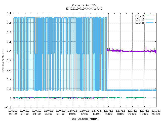The width and height of the screenshot is (161, 121).
Task: Click the LCL42B legend label
Action: [x=140, y=23]
